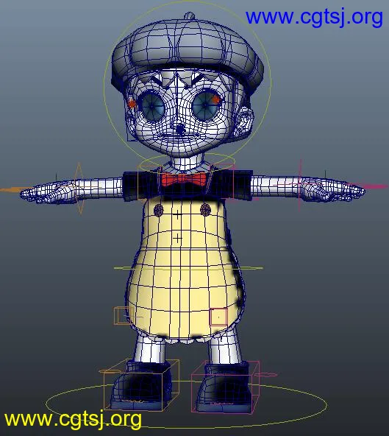Image resolution: width=389 pixels, height=436 pixels.
Task: Pick the magenta wrist control on right arm
Action: [x=300, y=185]
